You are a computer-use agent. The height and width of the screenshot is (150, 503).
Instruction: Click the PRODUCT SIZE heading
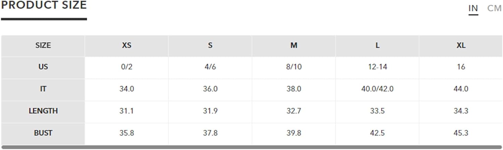coord(44,5)
